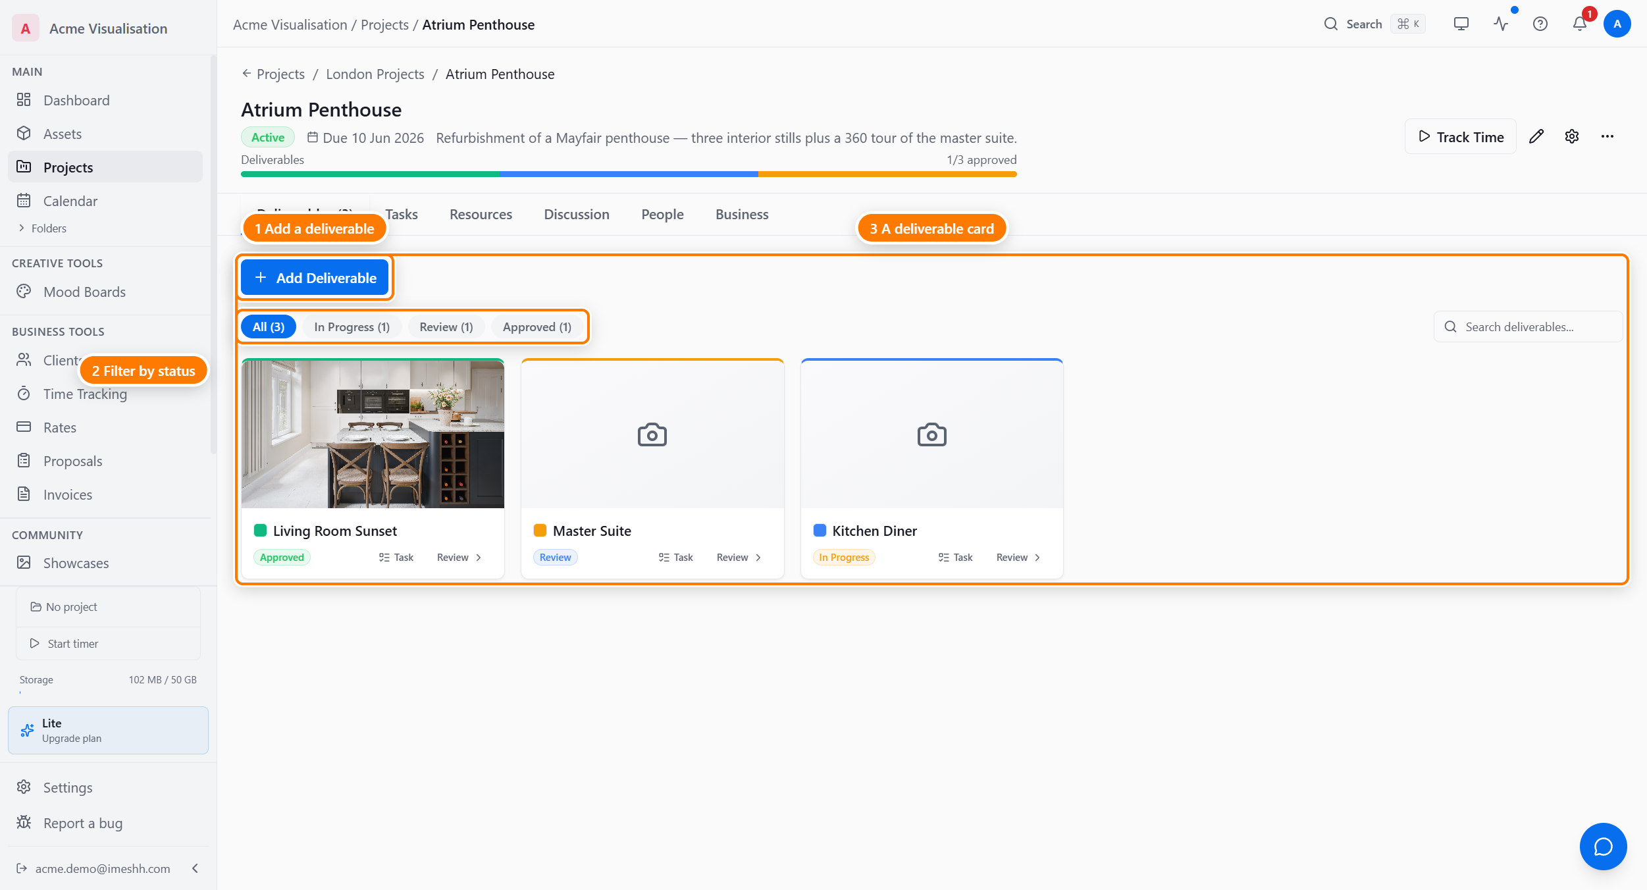Image resolution: width=1647 pixels, height=890 pixels.
Task: Open Task on Kitchen Diner card
Action: (x=956, y=558)
